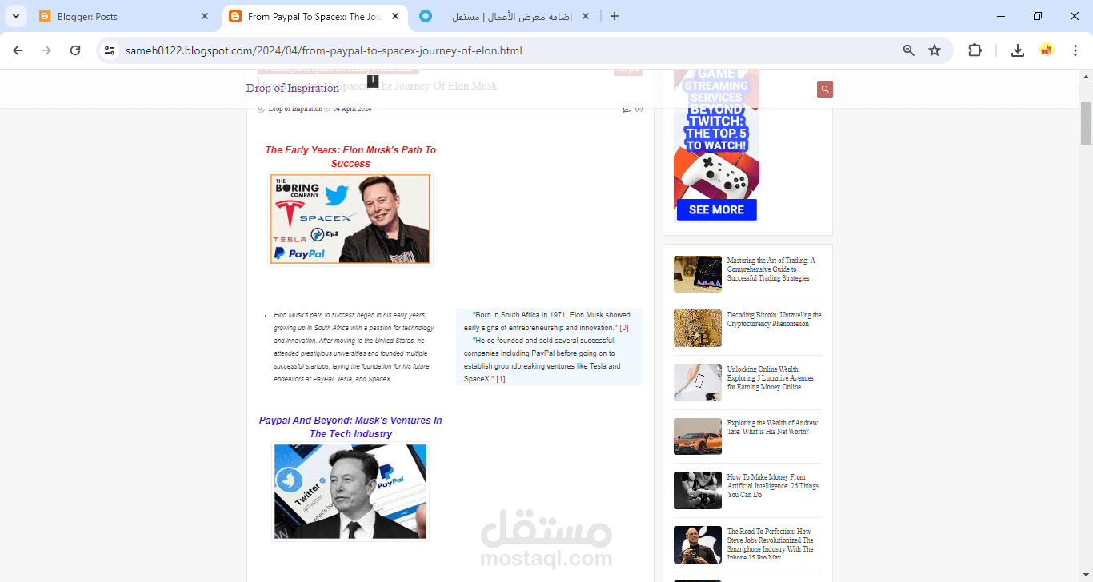The width and height of the screenshot is (1093, 582).
Task: Open Mastering the Art of Trading post
Action: 771,269
